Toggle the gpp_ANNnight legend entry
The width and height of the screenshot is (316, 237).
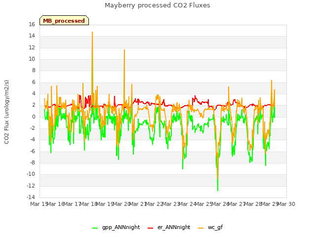tap(116, 227)
